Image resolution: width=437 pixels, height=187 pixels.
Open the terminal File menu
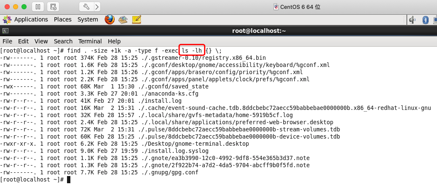click(x=7, y=41)
